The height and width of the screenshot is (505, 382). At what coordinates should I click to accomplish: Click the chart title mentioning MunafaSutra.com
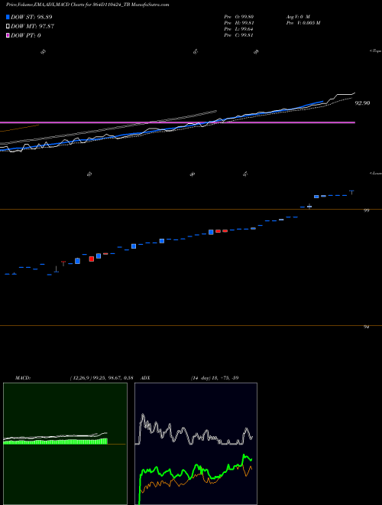click(87, 5)
